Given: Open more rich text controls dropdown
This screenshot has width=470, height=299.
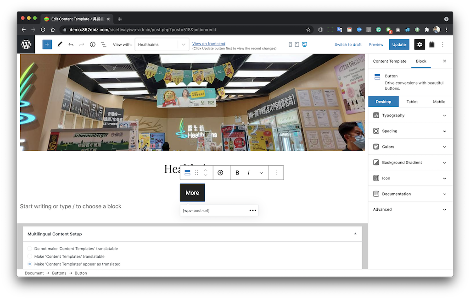Looking at the screenshot, I should click(261, 173).
